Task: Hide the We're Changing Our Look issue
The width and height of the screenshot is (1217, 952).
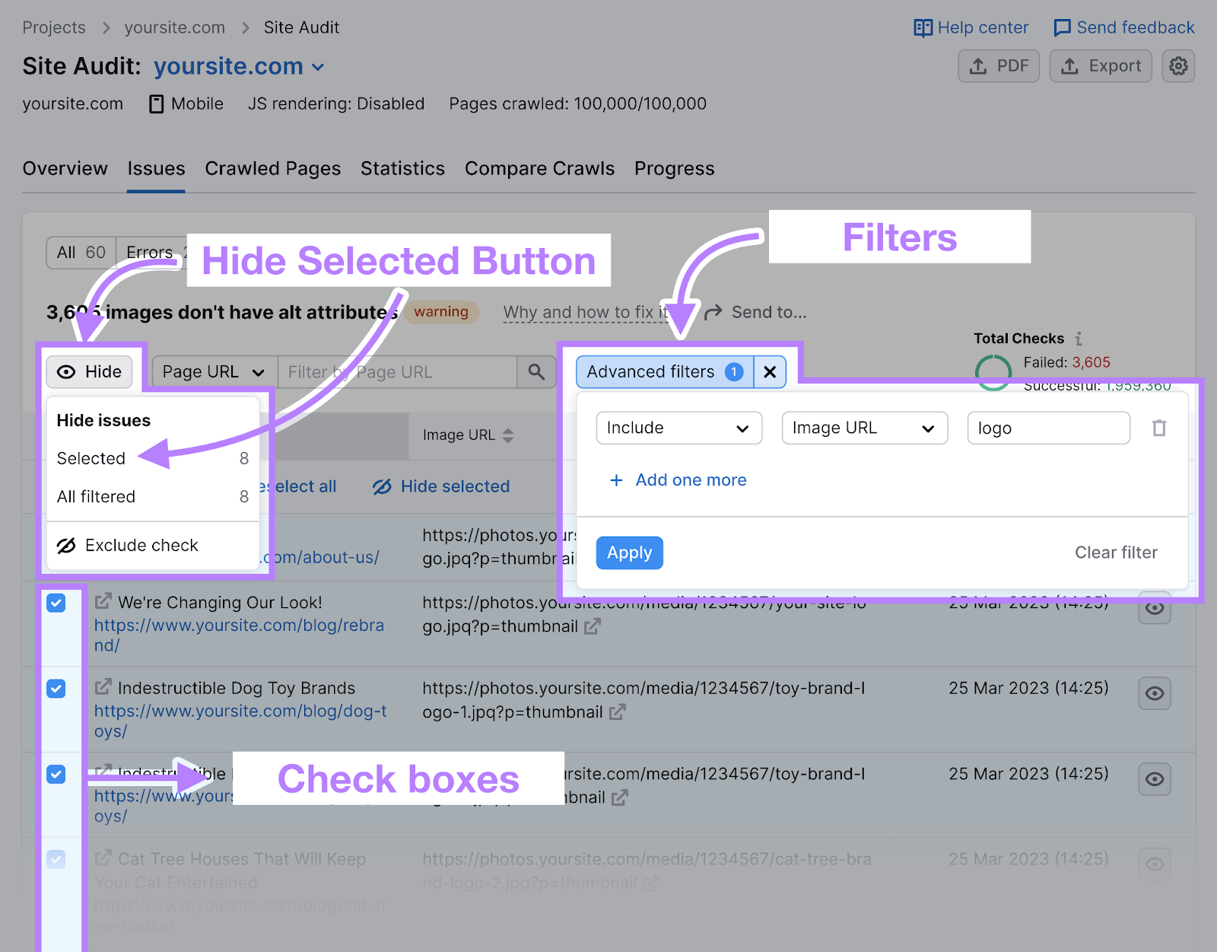Action: pos(1154,608)
